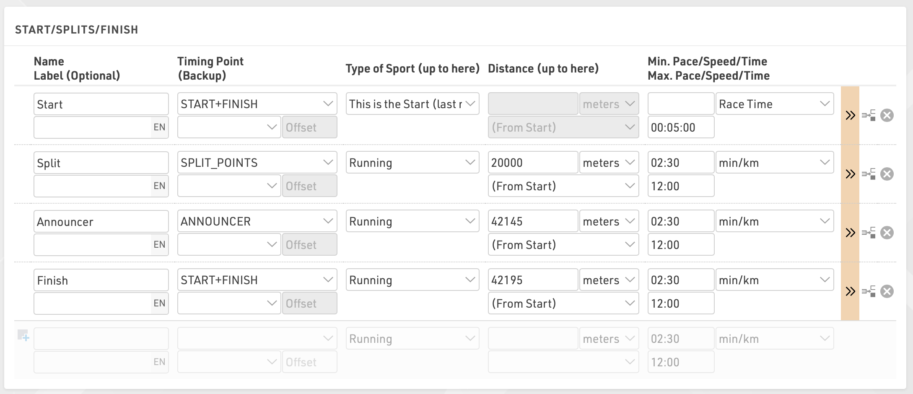This screenshot has width=913, height=394.
Task: Delete the Finish row with X icon
Action: coord(887,291)
